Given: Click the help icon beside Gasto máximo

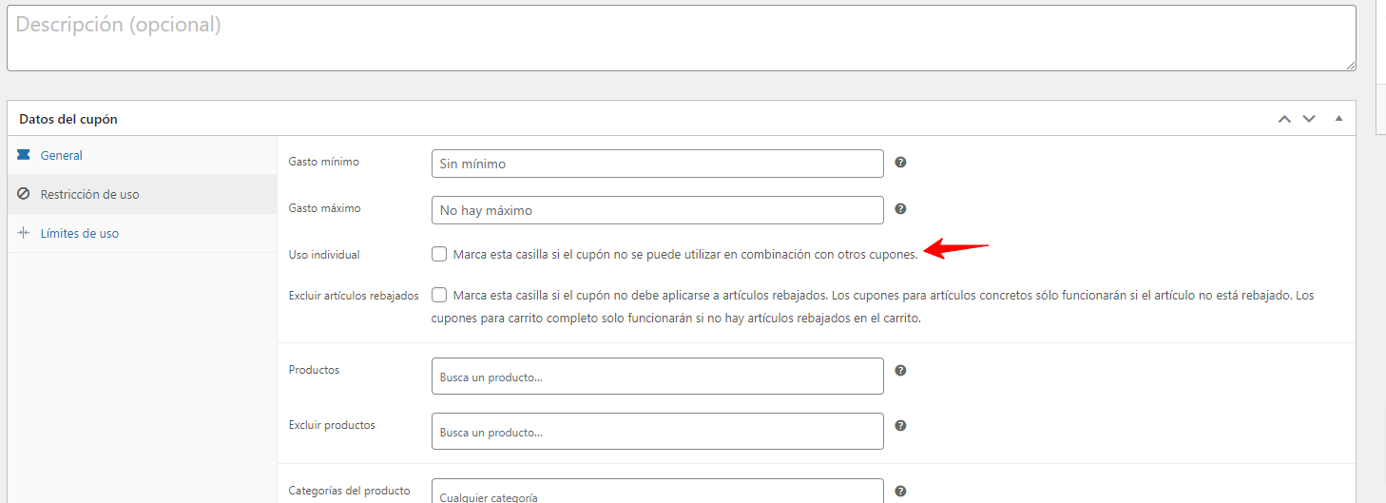Looking at the screenshot, I should click(900, 209).
